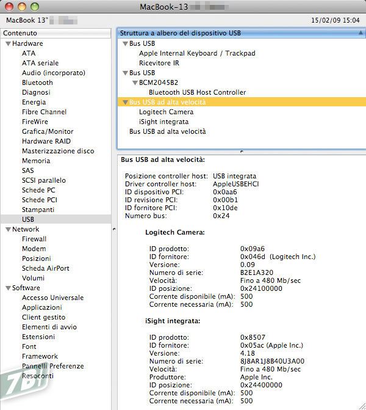Viewport: 366px width, 410px height.
Task: Collapse the BCM2045B2 disclosure triangle
Action: pos(135,83)
